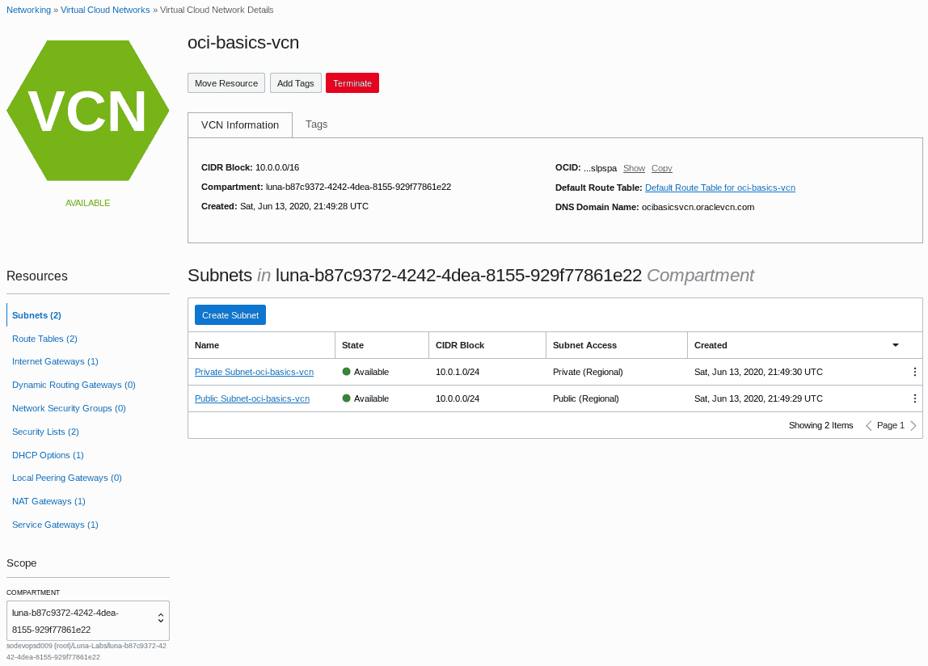
Task: Switch to the Tags tab
Action: tap(316, 124)
